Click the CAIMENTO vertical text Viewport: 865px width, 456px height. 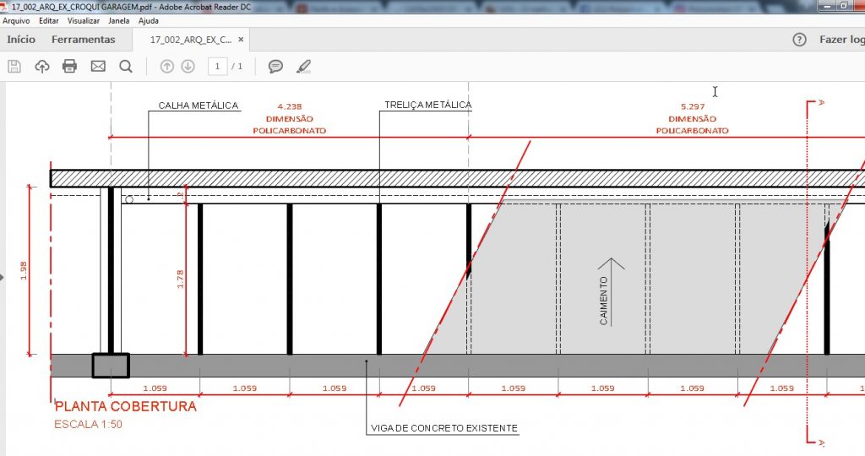point(603,301)
